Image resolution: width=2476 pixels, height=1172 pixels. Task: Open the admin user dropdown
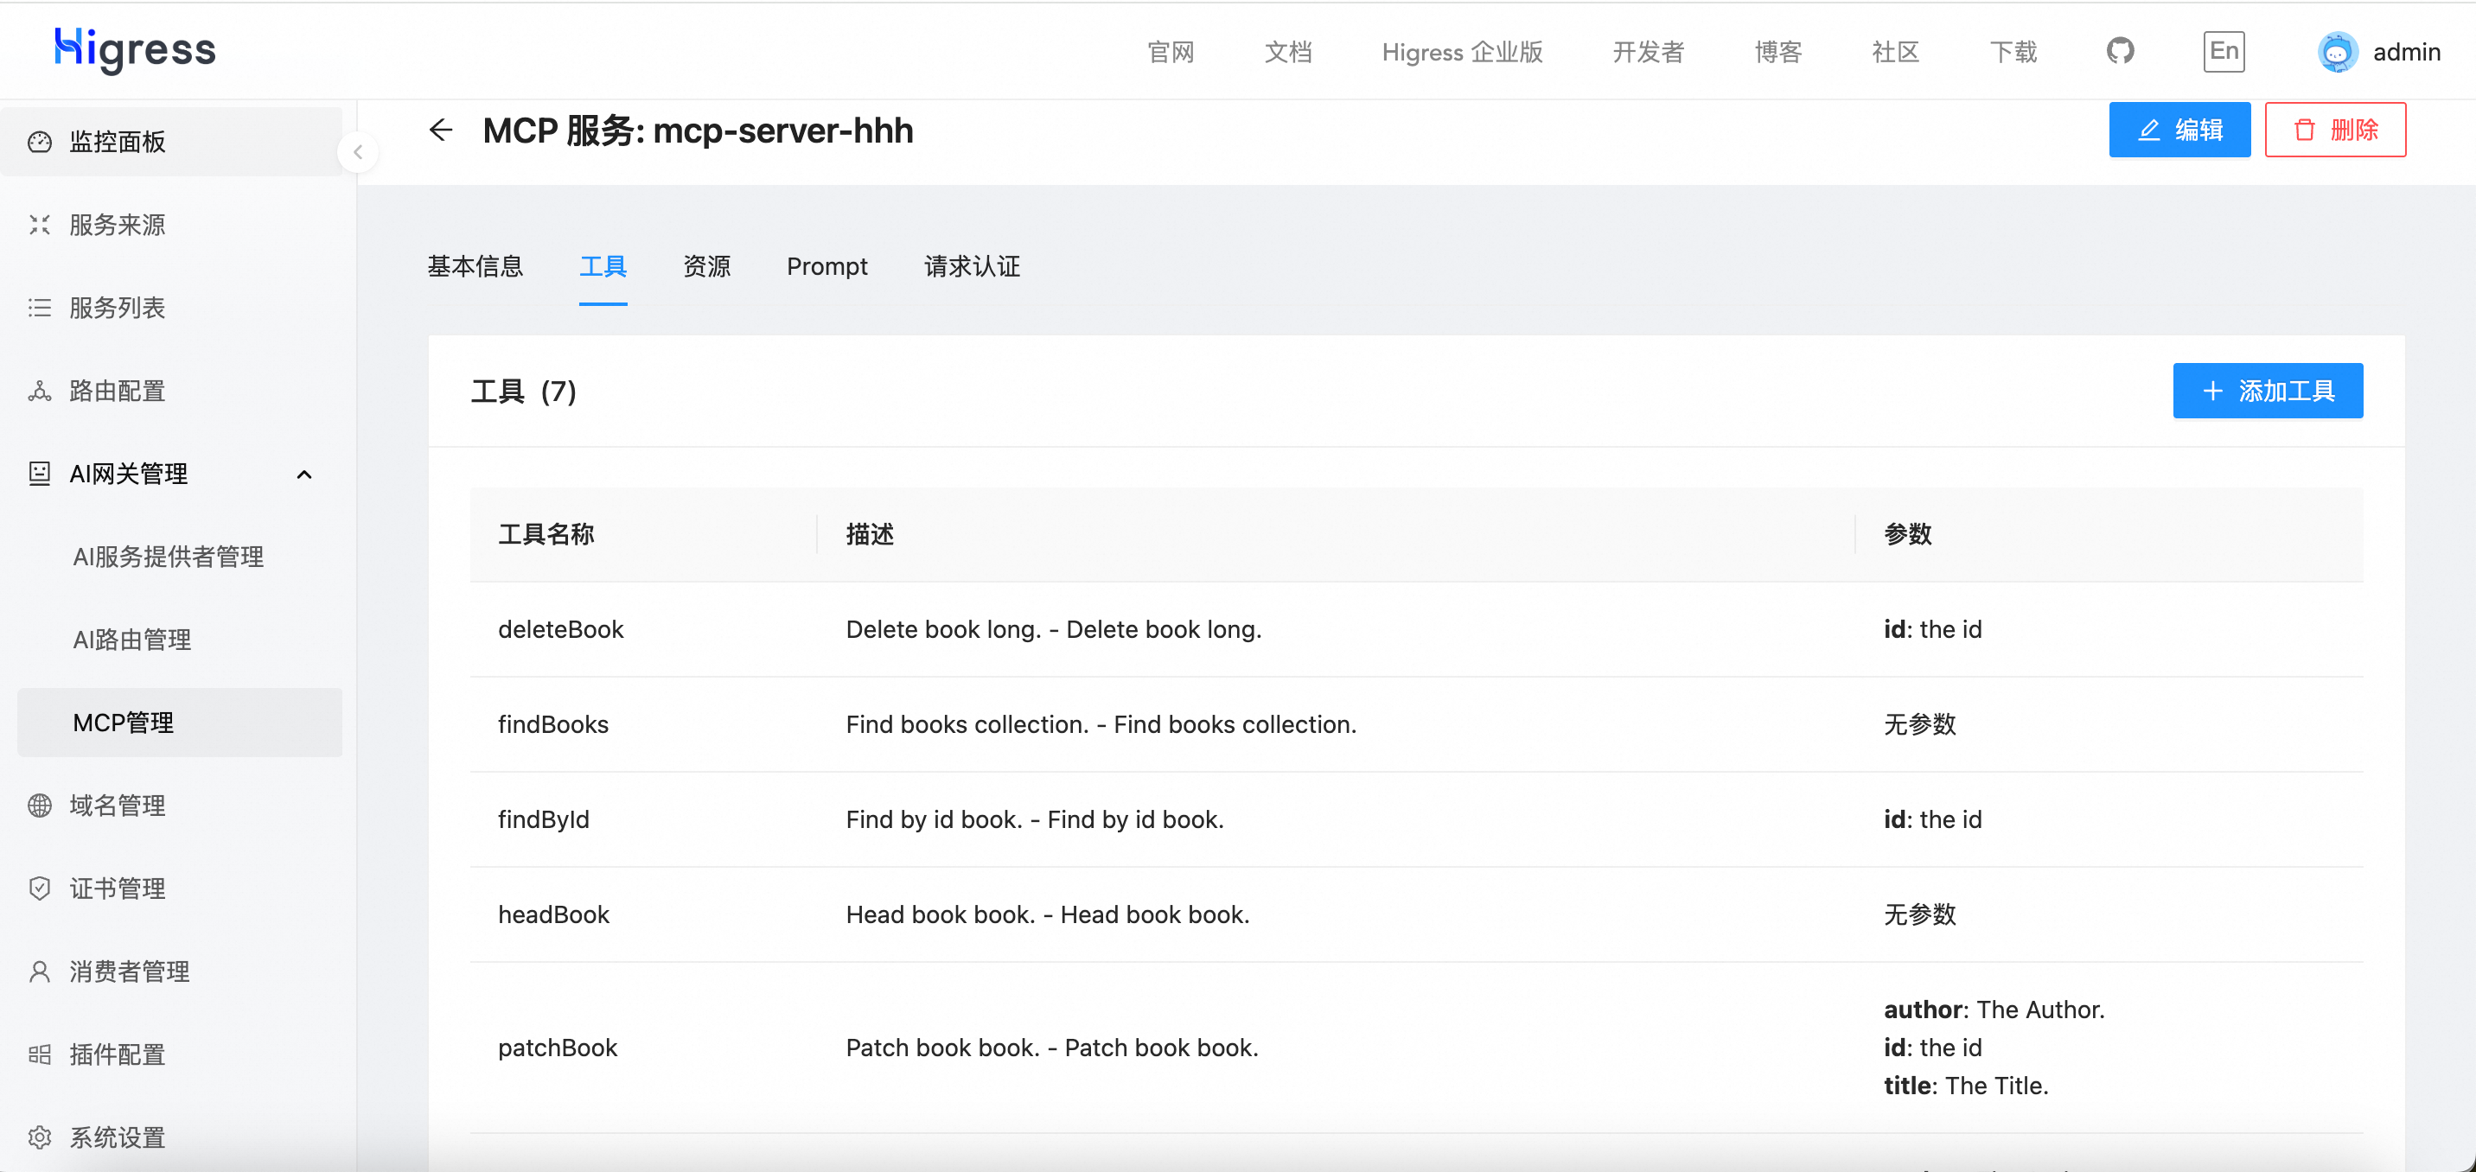[2378, 52]
